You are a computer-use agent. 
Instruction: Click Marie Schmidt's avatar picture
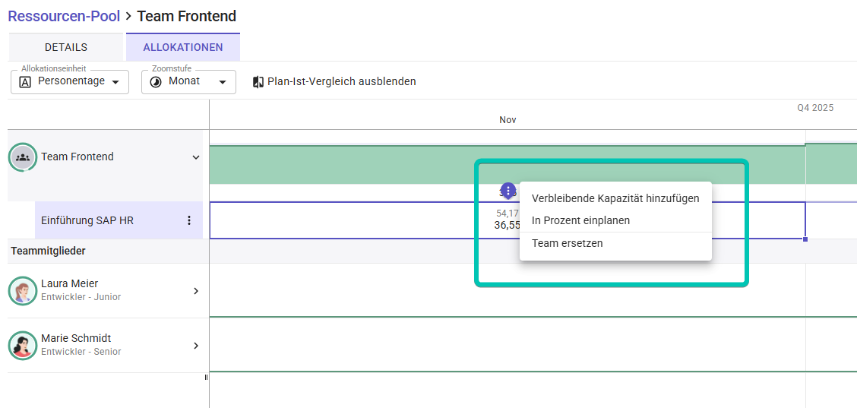(23, 345)
